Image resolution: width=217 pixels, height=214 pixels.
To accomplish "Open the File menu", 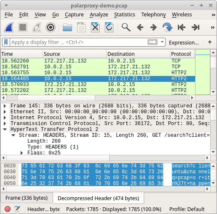I will pyautogui.click(x=9, y=15).
